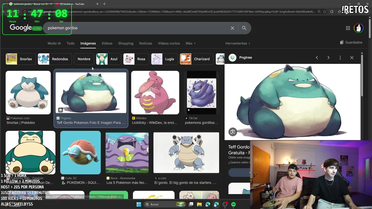This screenshot has height=209, width=372.
Task: Open the TikTok Gengar thumbnail
Action: tap(201, 93)
